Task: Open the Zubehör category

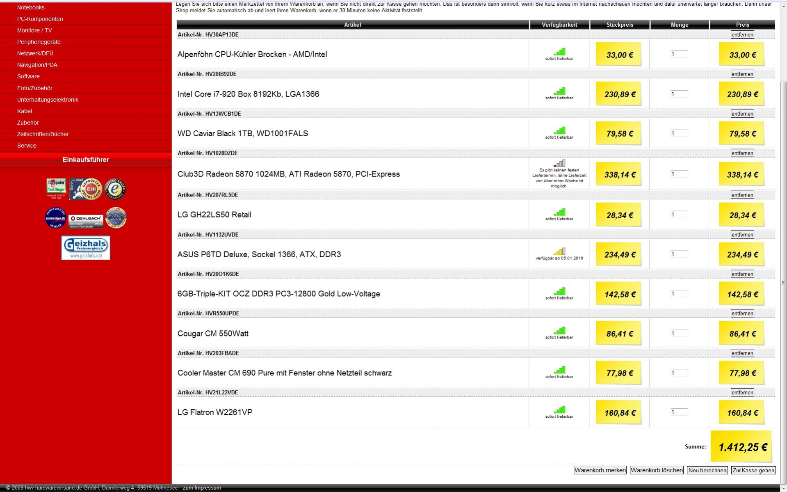Action: (28, 123)
